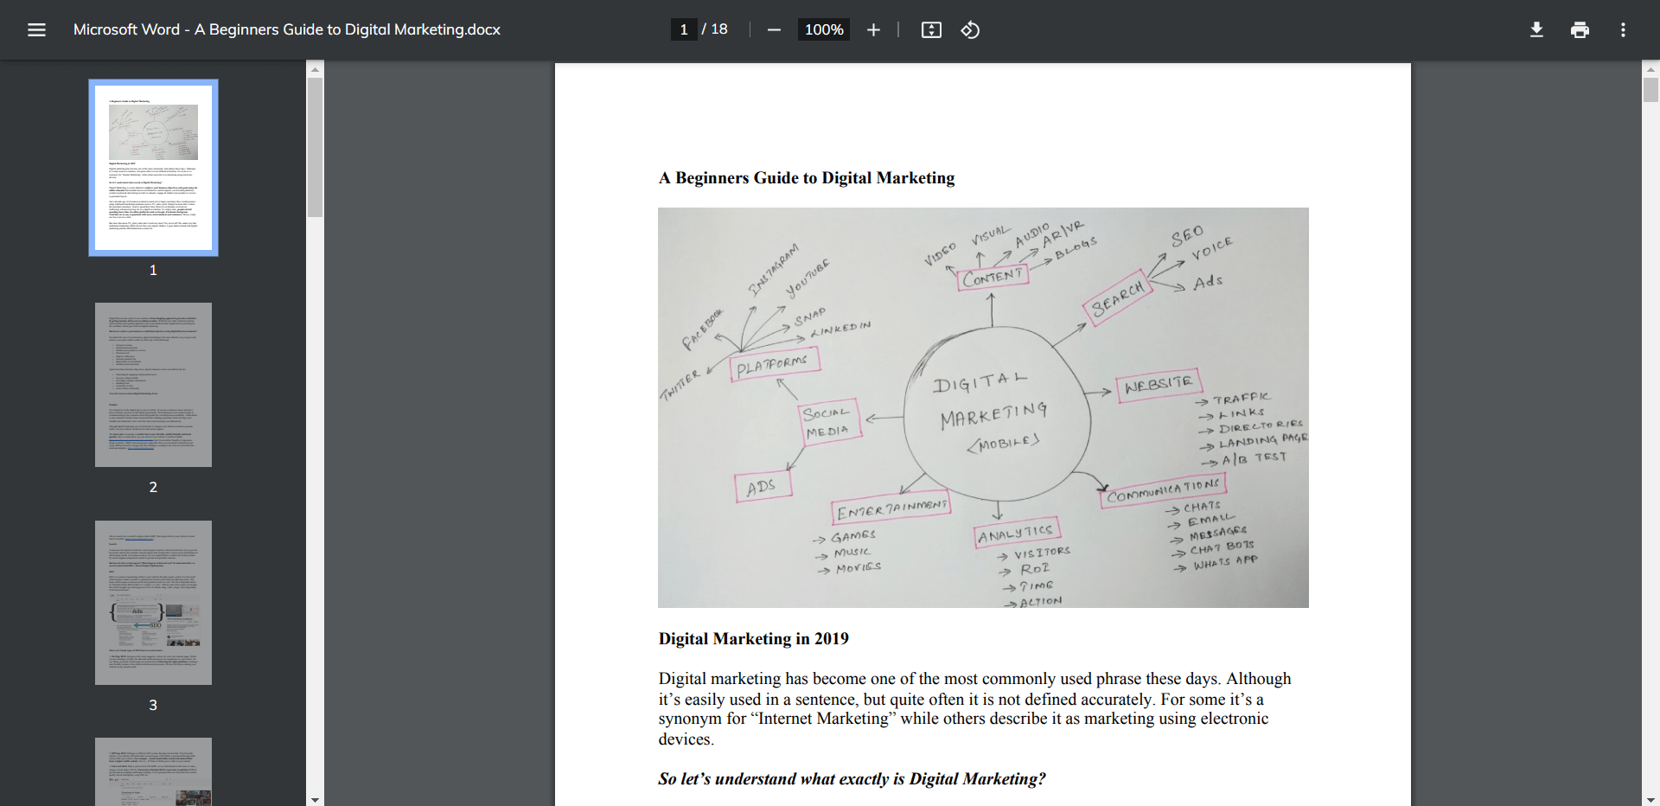Click the zoom out minus icon
This screenshot has height=806, width=1660.
pyautogui.click(x=774, y=30)
